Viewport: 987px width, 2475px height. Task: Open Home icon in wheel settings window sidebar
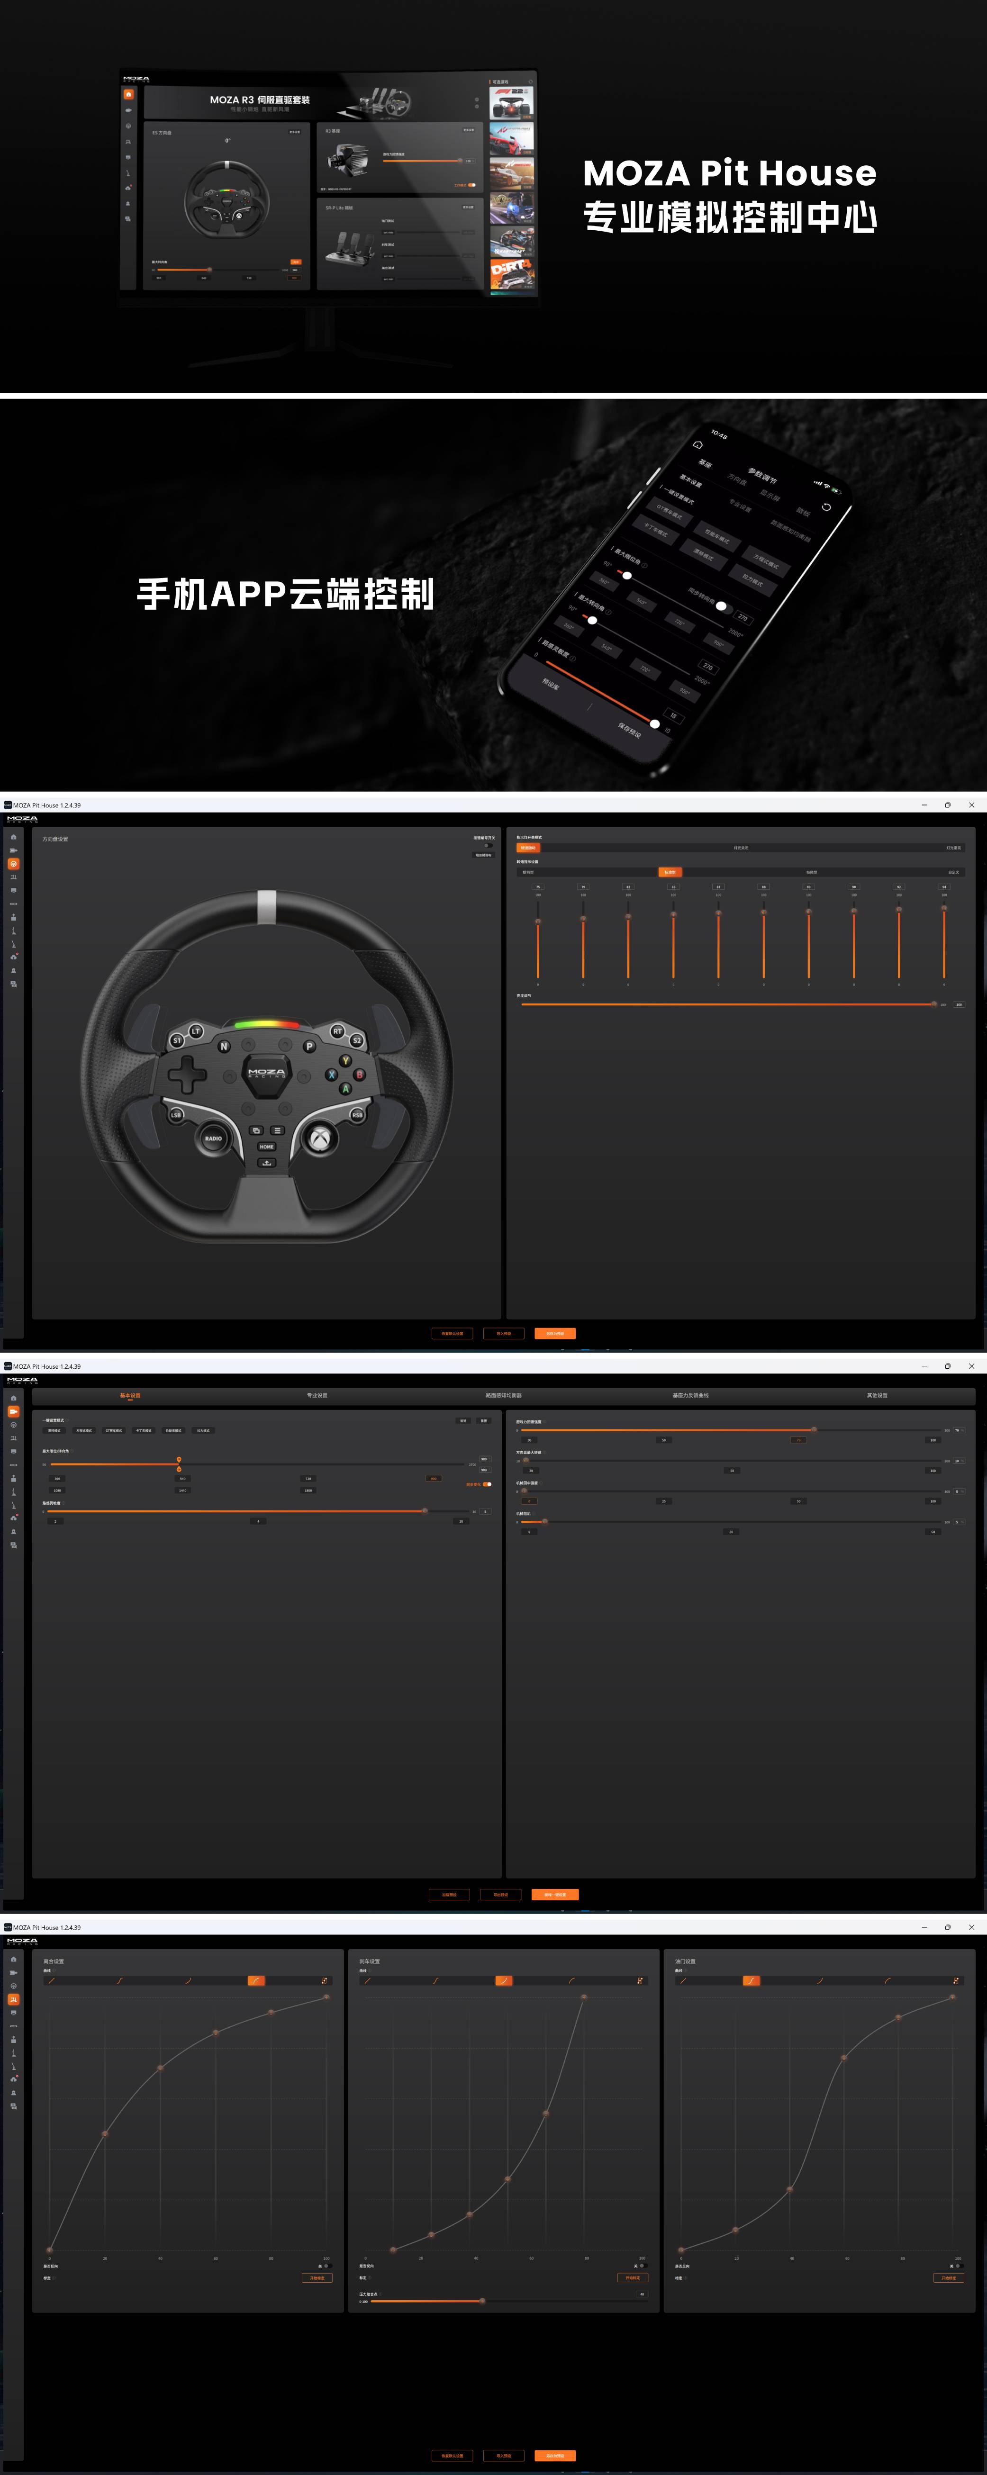point(13,837)
